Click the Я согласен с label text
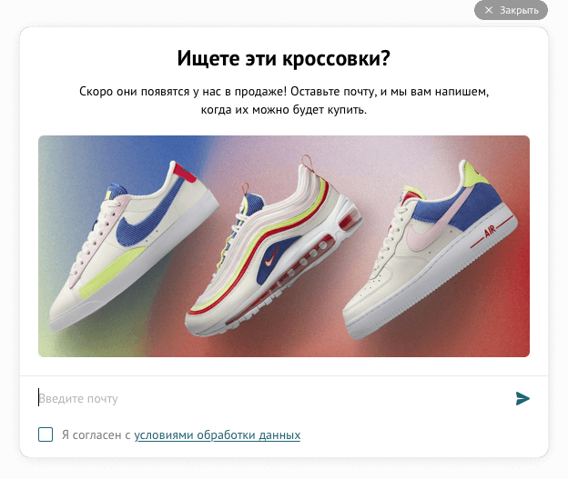 point(96,434)
